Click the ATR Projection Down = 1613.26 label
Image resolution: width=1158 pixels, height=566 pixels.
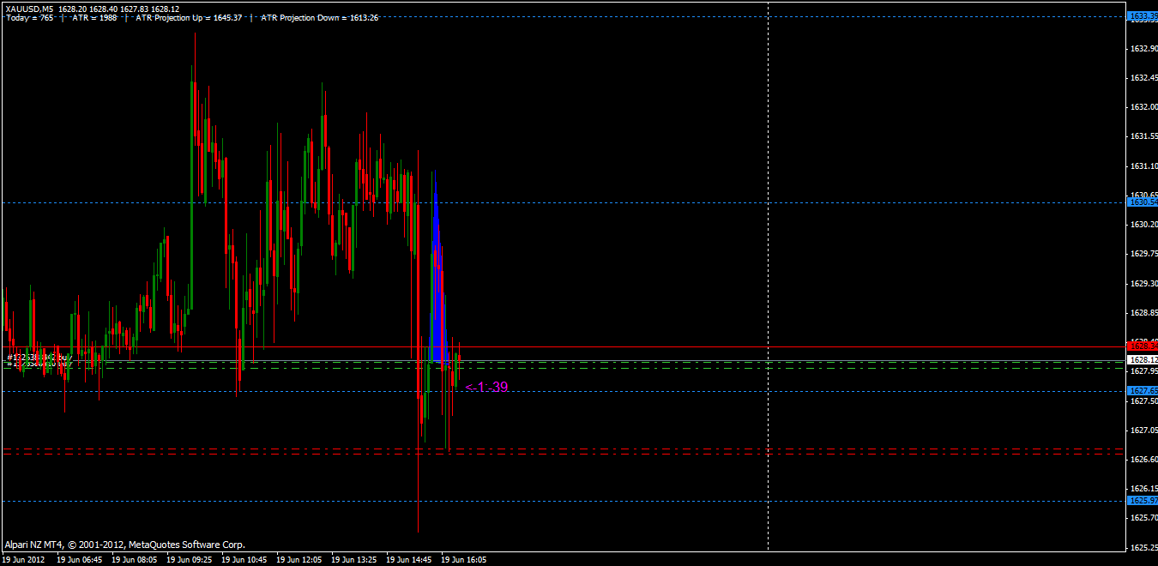click(319, 17)
